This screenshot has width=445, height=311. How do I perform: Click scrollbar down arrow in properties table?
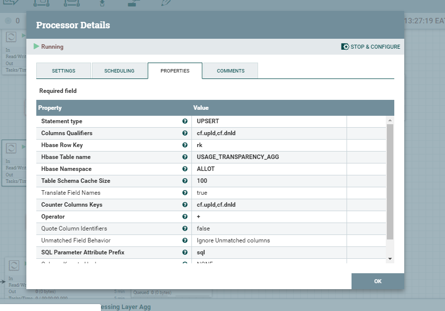pos(390,258)
